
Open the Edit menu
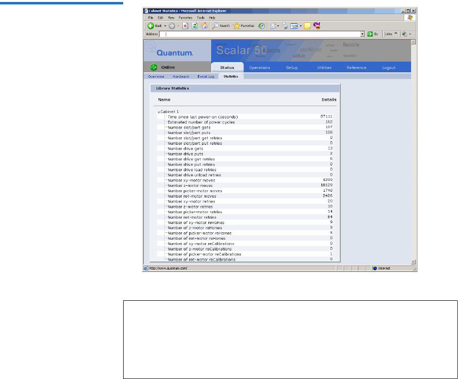tap(160, 18)
